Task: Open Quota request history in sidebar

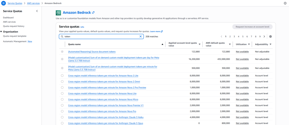Action: pyautogui.click(x=14, y=26)
